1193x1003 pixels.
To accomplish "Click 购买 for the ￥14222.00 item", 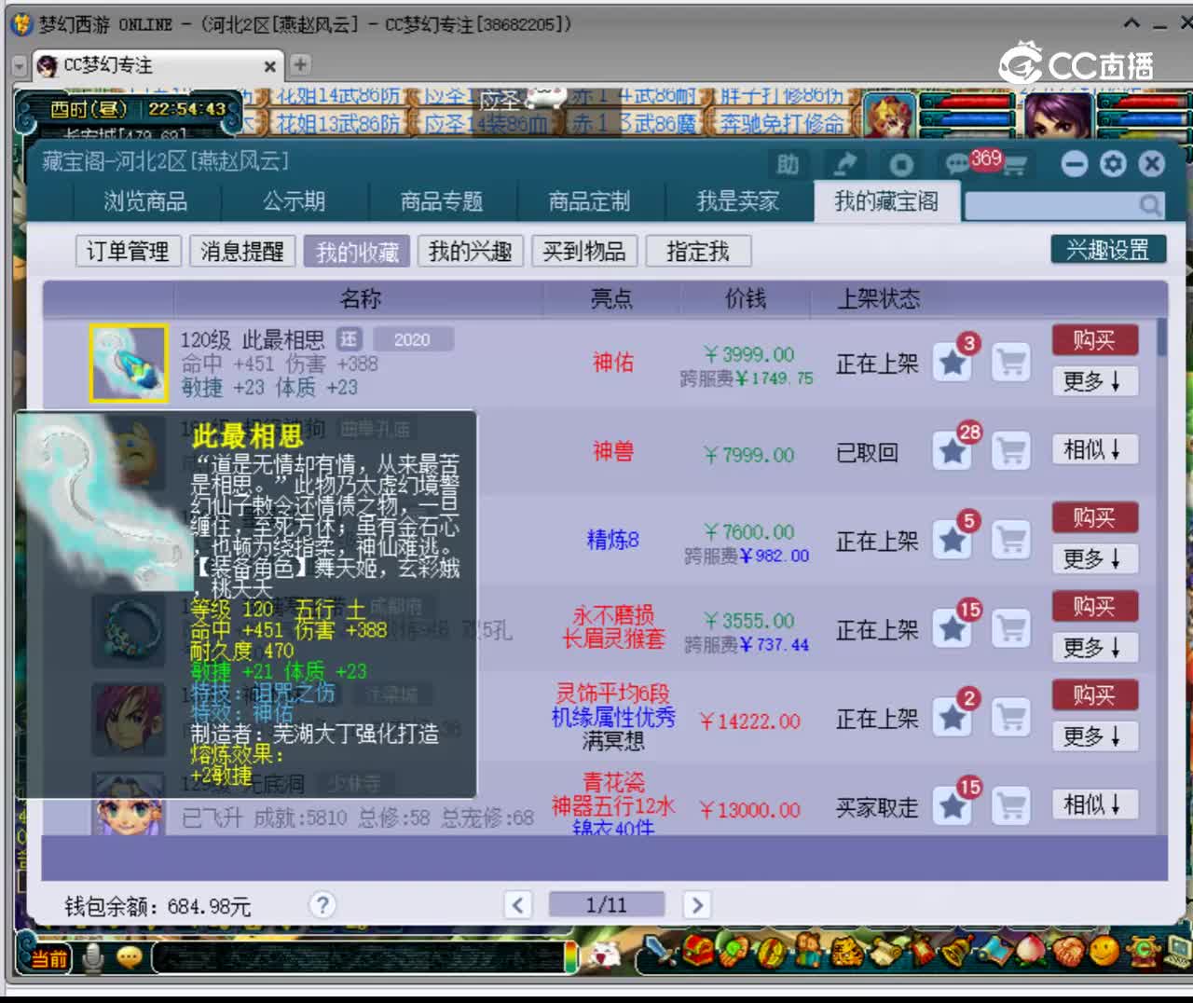I will click(x=1095, y=695).
